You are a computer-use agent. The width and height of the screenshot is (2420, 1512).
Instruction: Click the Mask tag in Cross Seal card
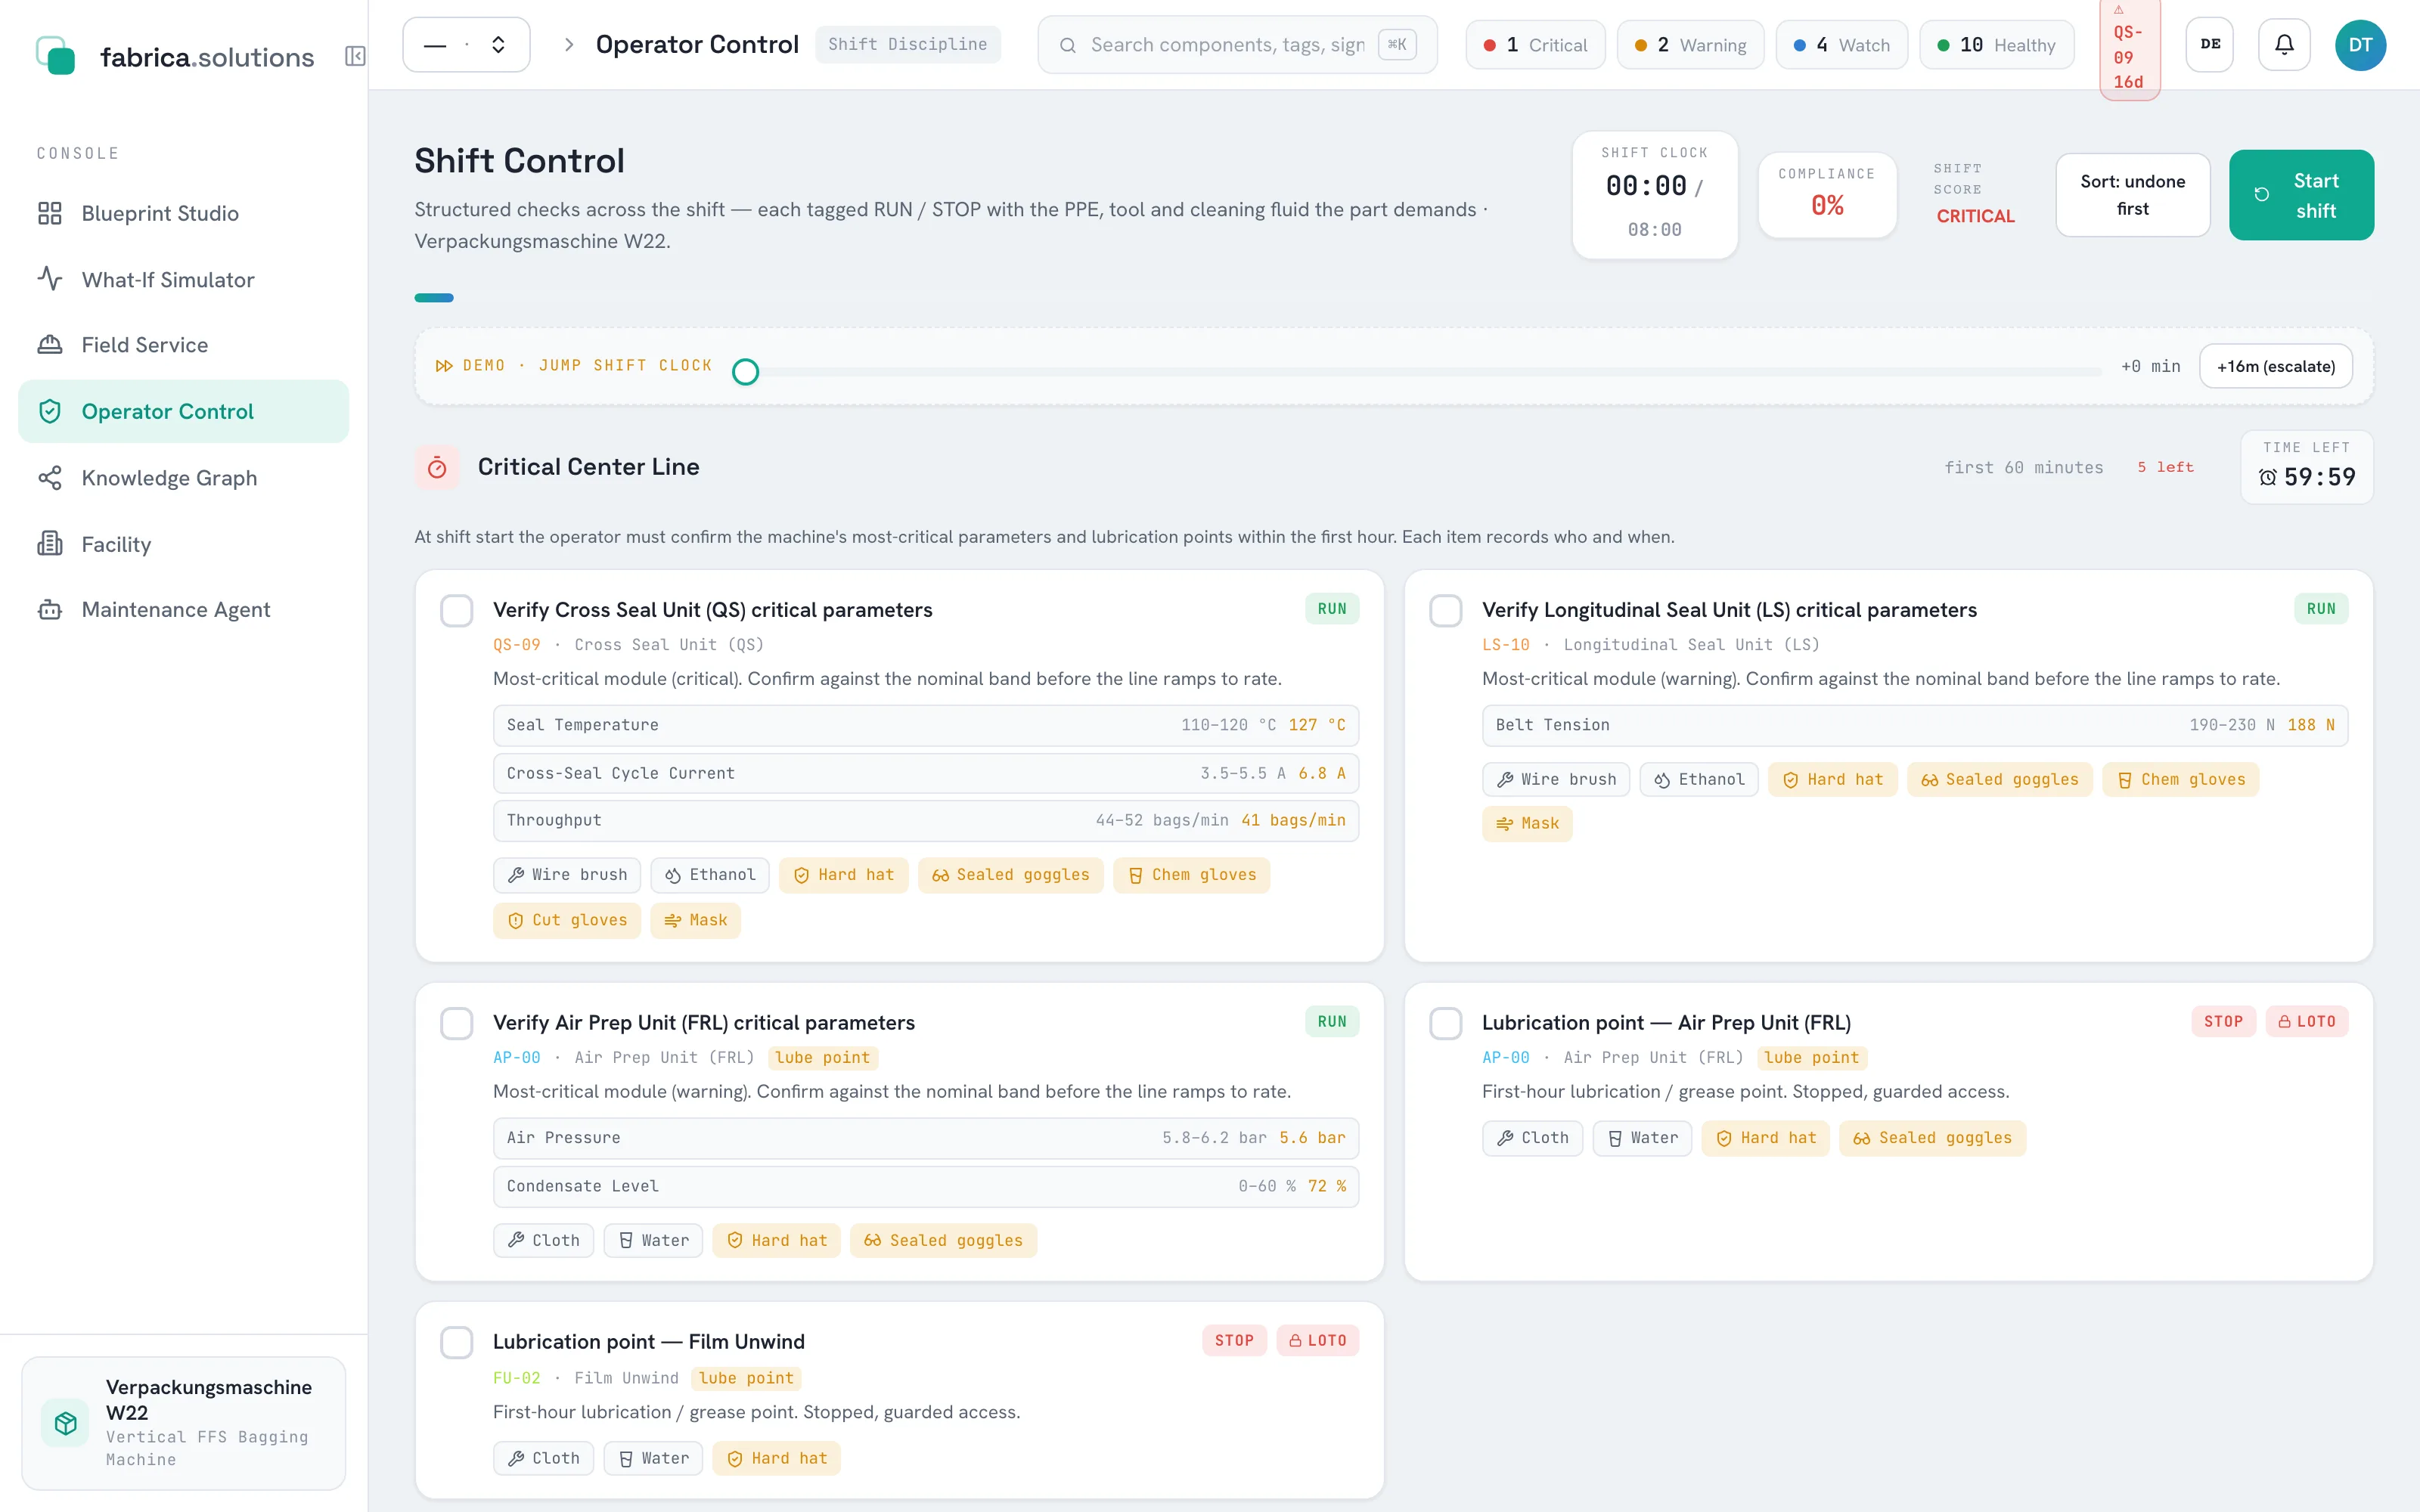click(696, 920)
